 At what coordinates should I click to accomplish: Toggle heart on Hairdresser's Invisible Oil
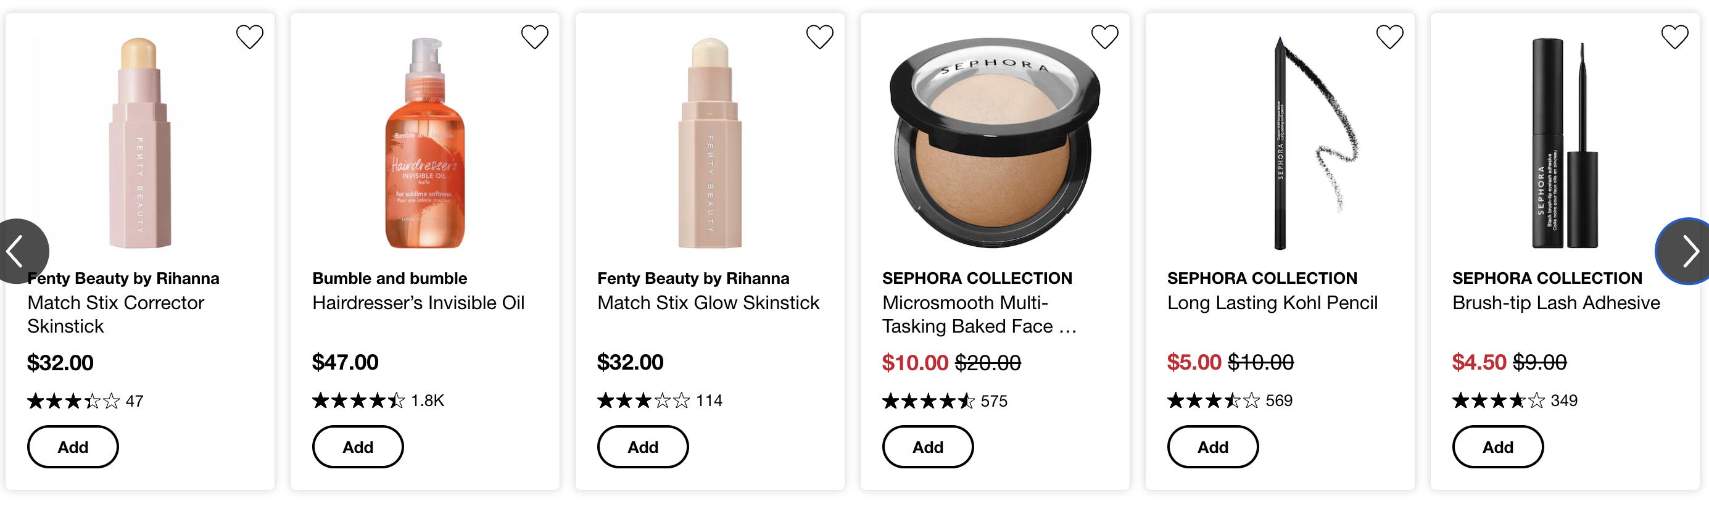pos(535,36)
